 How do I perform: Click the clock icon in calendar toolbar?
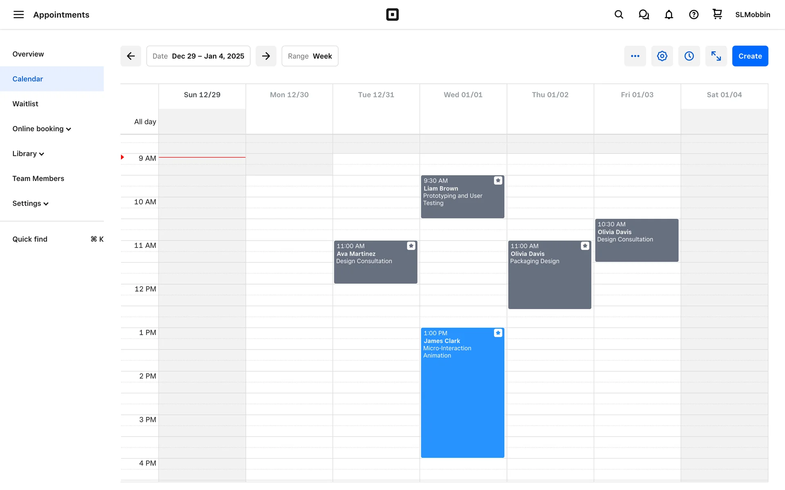[x=689, y=56]
